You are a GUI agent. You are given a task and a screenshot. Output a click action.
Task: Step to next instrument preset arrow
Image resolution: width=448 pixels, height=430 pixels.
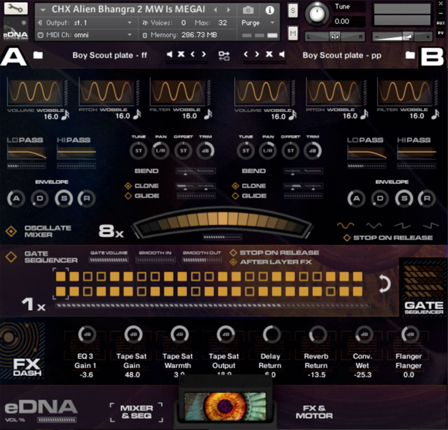click(x=228, y=10)
